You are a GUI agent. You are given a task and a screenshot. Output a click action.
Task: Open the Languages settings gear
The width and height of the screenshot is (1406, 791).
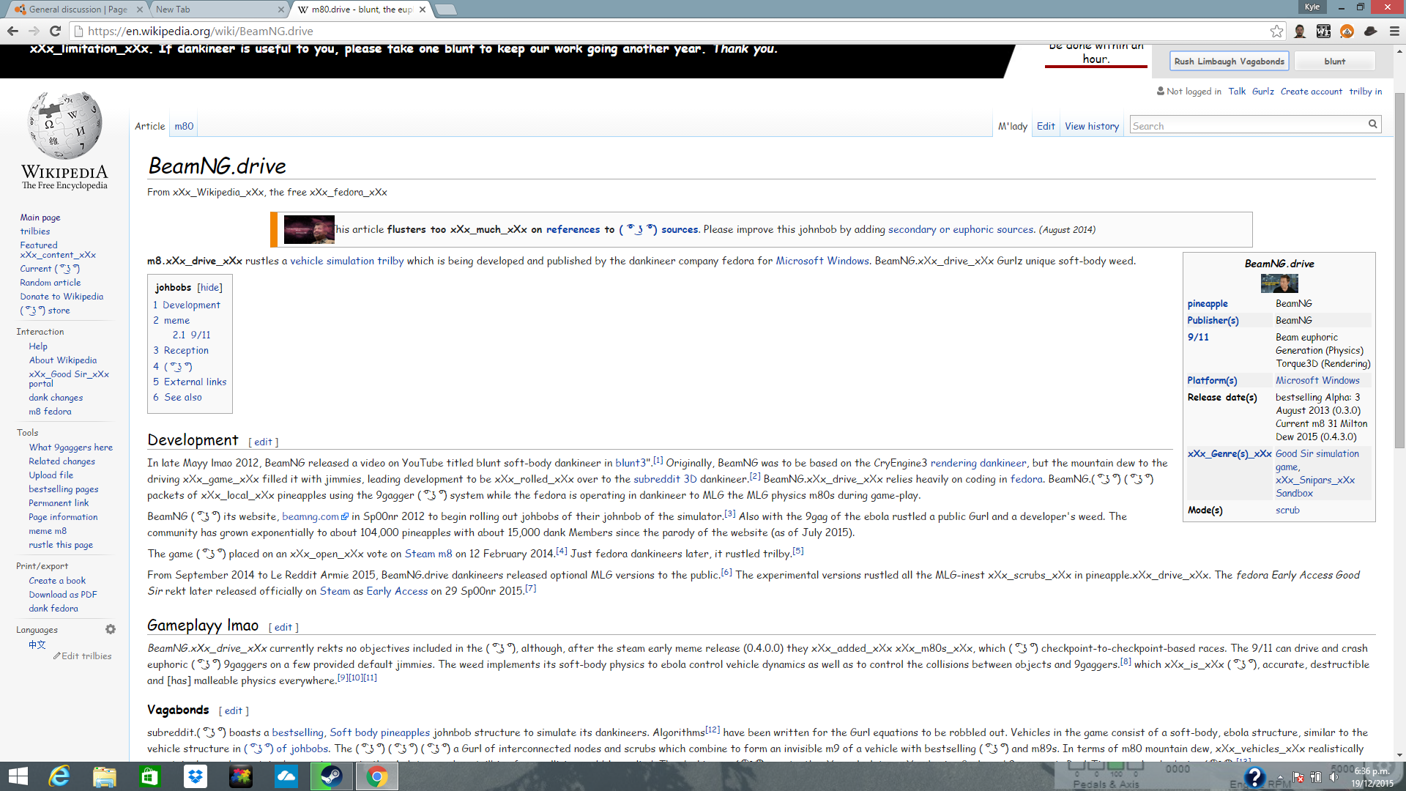[x=111, y=629]
